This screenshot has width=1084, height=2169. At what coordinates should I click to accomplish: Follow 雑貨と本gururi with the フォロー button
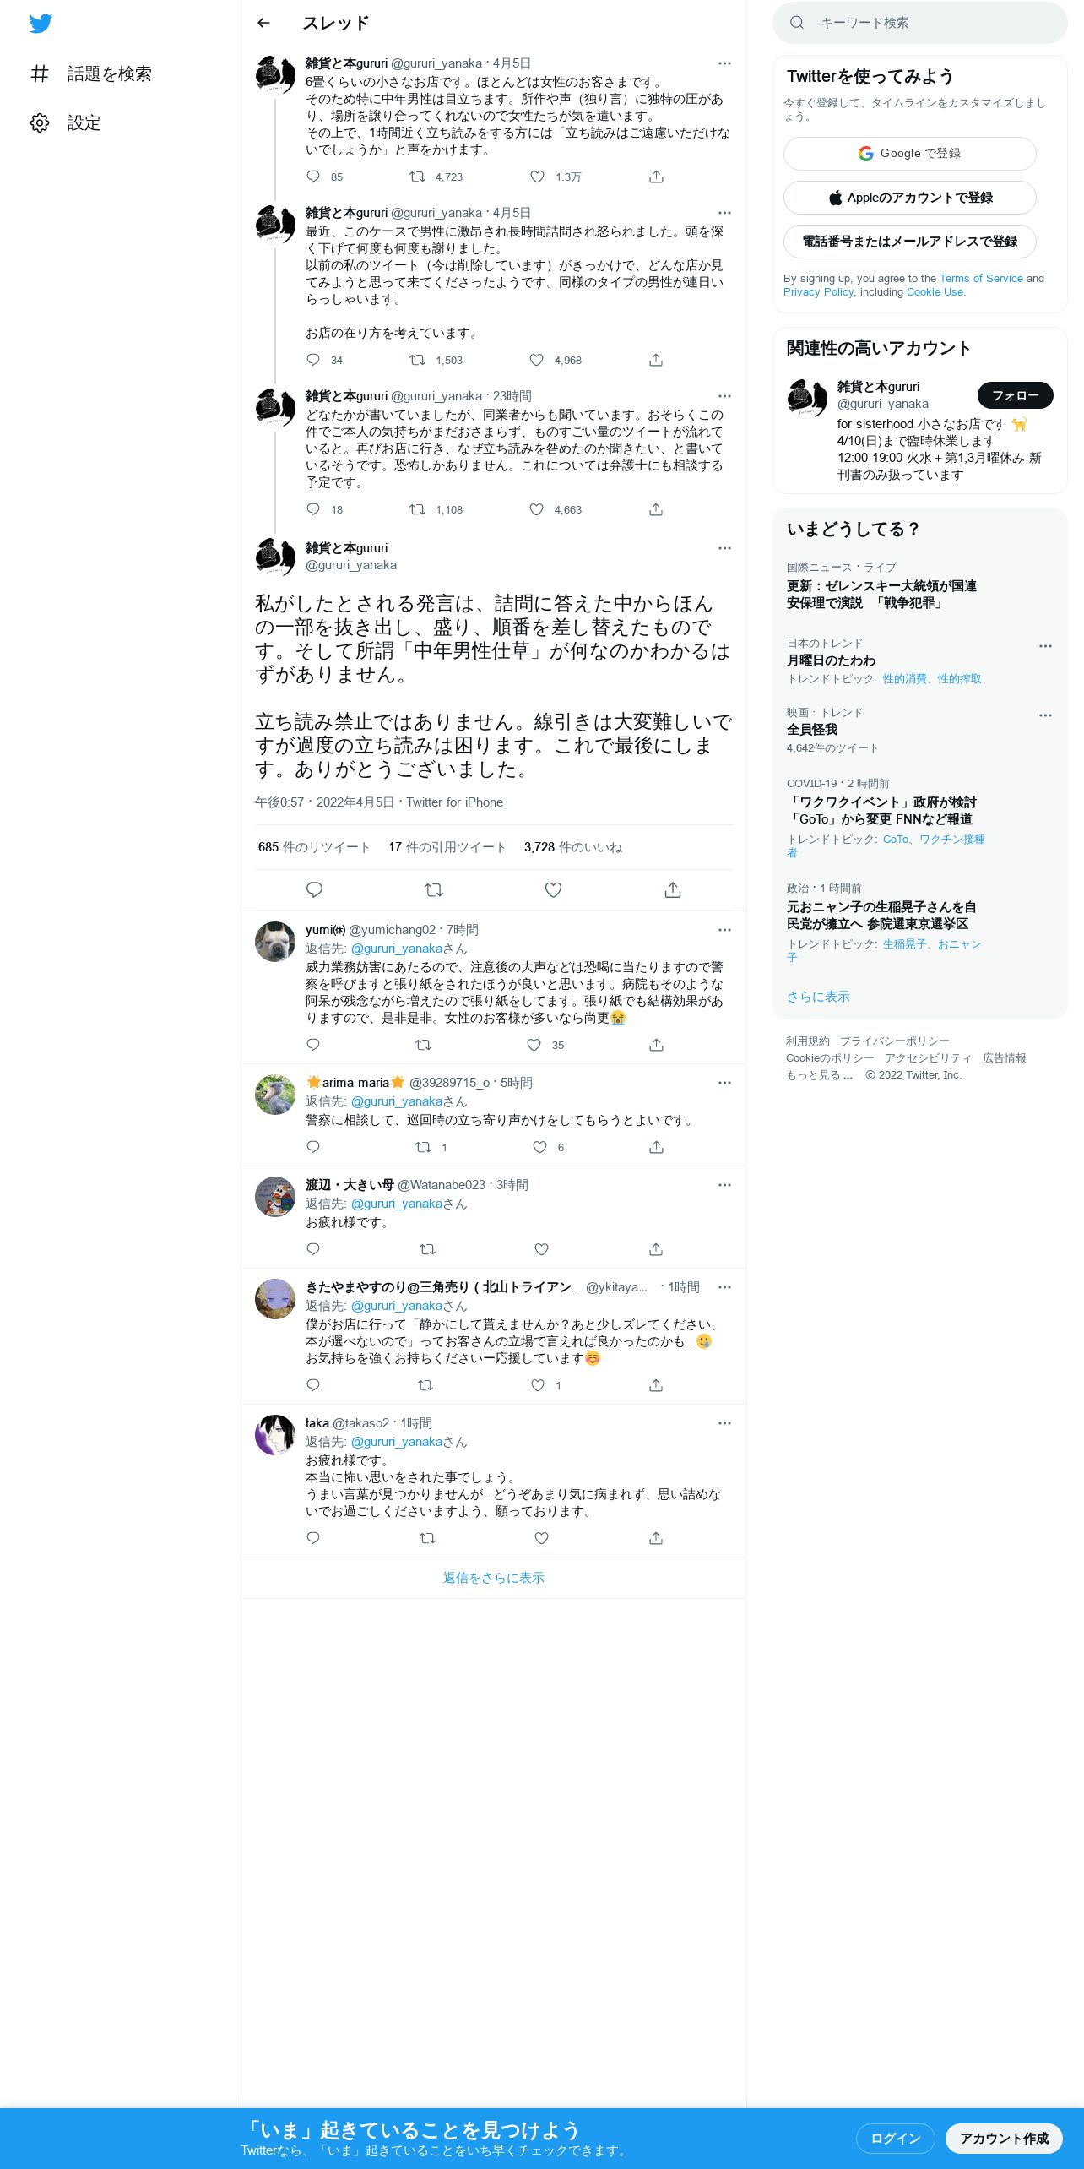tap(1015, 395)
